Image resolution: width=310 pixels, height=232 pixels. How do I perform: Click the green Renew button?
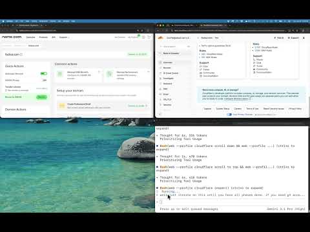tap(41, 97)
